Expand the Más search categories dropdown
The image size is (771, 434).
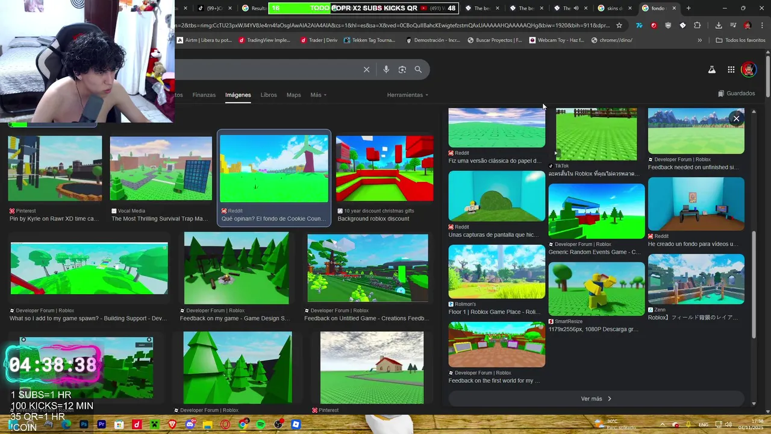(x=318, y=95)
